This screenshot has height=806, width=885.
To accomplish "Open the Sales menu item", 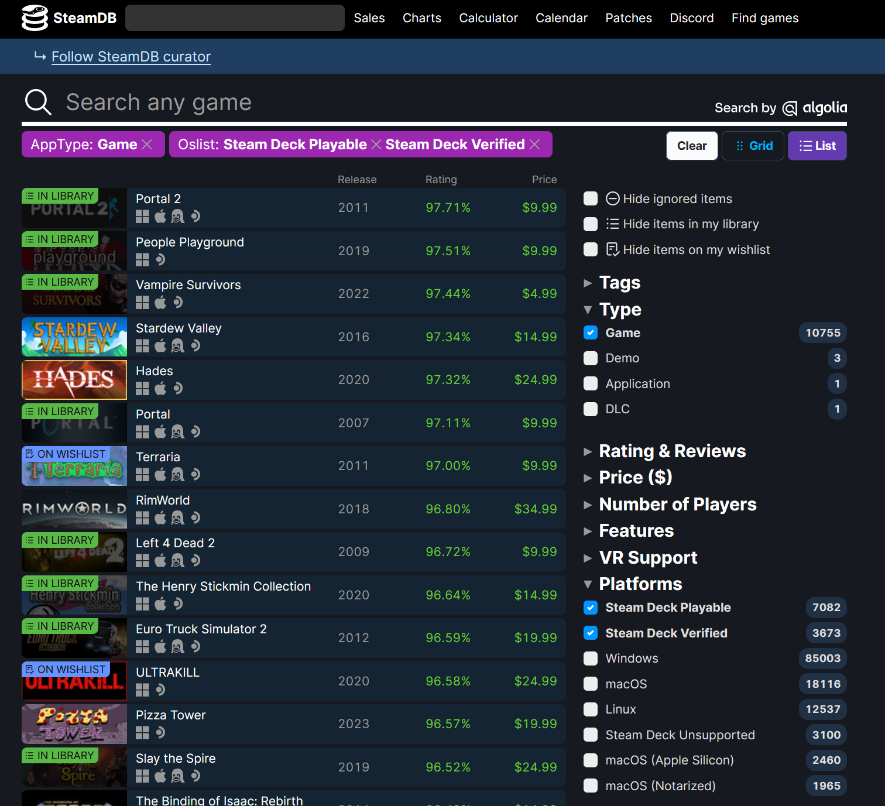I will pyautogui.click(x=369, y=18).
